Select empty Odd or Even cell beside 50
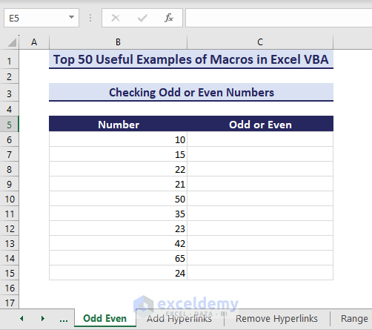The height and width of the screenshot is (330, 372). coord(260,199)
